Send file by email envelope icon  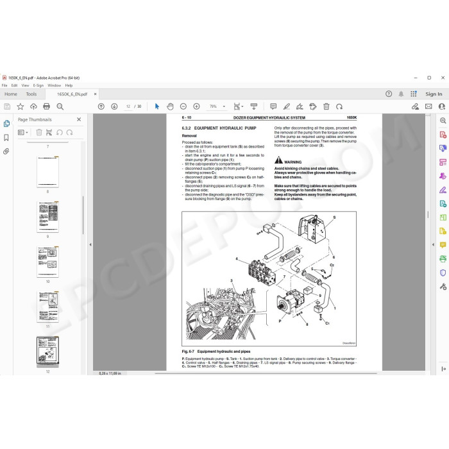point(428,106)
